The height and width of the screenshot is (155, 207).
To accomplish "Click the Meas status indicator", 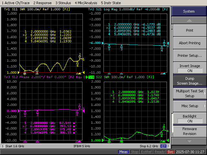I will point(124,152).
